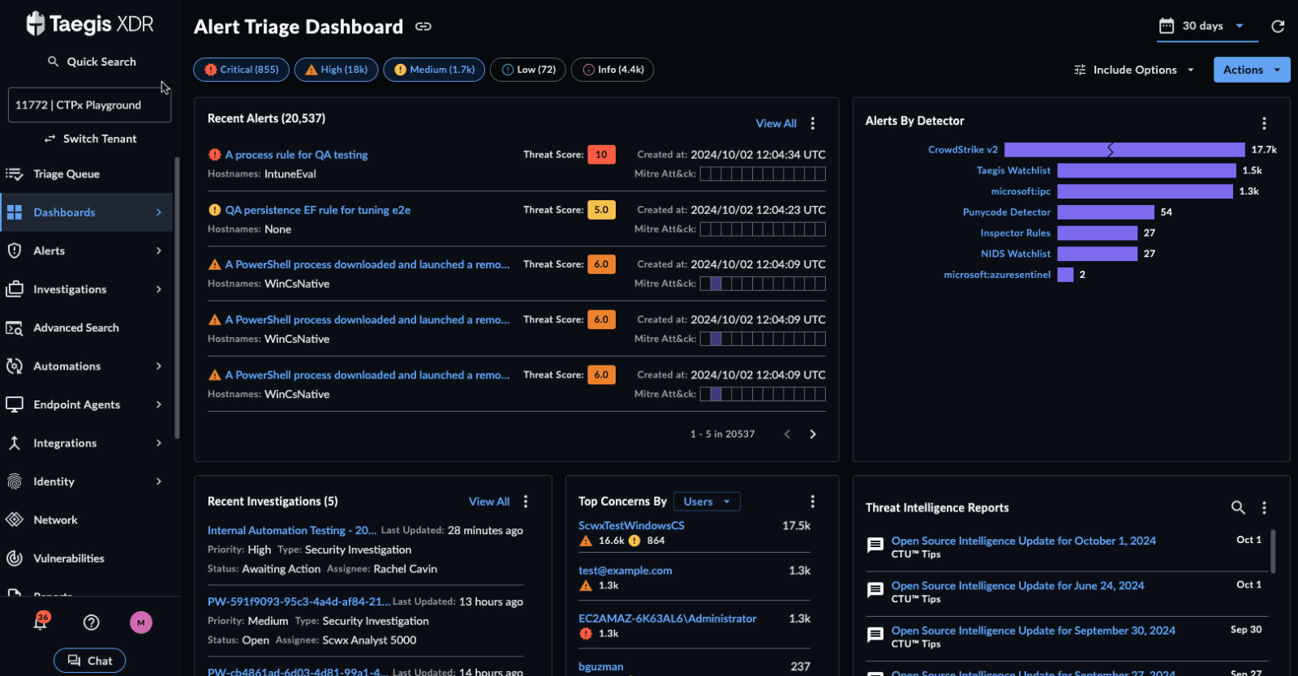Open Internal Automation Testing investigation

coord(292,530)
